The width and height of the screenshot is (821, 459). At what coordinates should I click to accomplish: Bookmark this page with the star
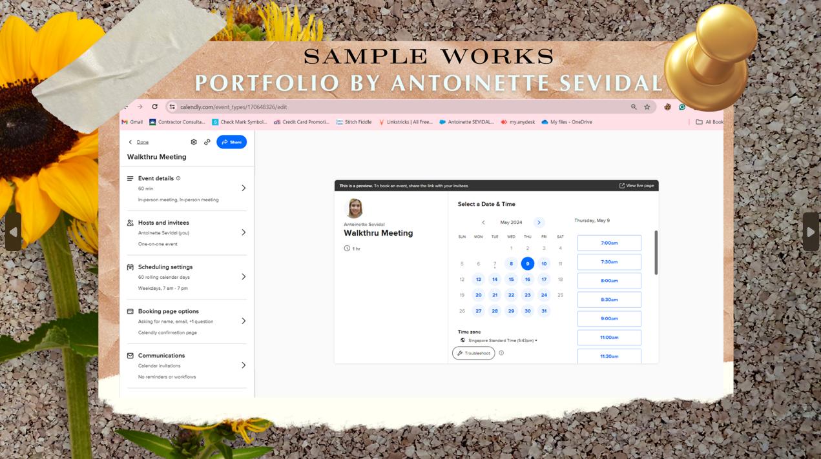647,107
